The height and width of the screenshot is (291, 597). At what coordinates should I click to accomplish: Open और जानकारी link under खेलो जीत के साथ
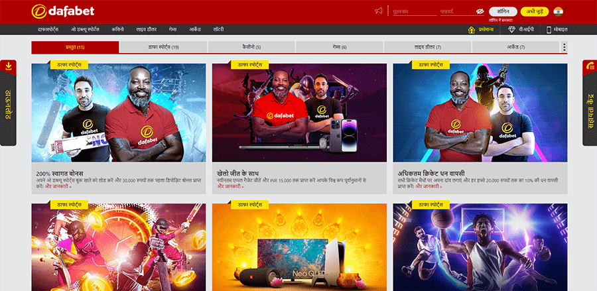coord(230,187)
